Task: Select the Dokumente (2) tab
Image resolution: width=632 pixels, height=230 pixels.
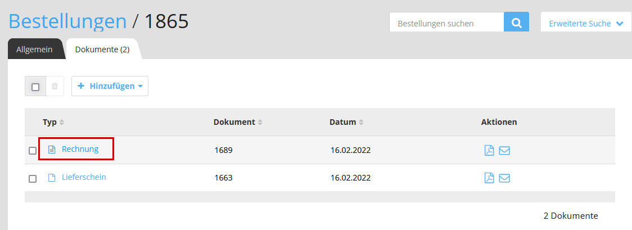Action: [102, 49]
